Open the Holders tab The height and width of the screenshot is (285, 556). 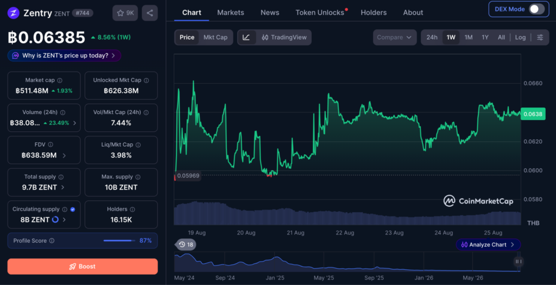(x=374, y=12)
